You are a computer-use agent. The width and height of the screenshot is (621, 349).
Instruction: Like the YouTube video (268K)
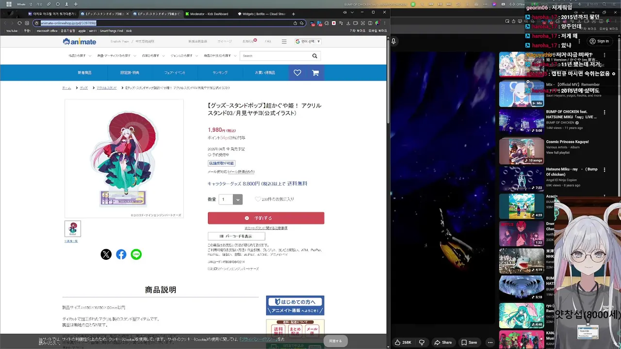(x=403, y=342)
